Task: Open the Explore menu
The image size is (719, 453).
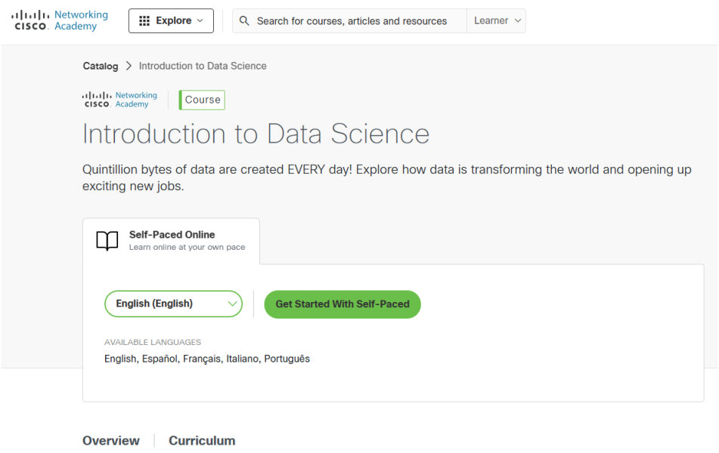Action: click(171, 20)
